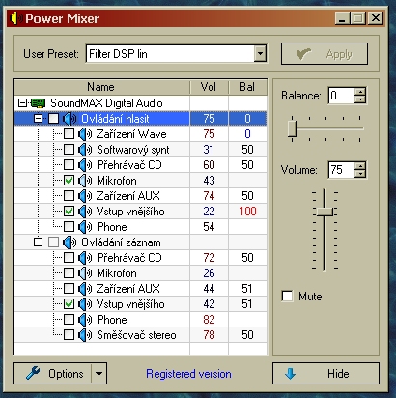396x398 pixels.
Task: Open the Registered version link
Action: (188, 374)
